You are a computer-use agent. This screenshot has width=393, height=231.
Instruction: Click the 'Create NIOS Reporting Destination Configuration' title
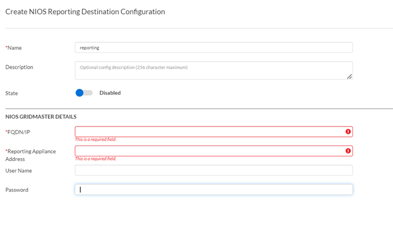85,12
